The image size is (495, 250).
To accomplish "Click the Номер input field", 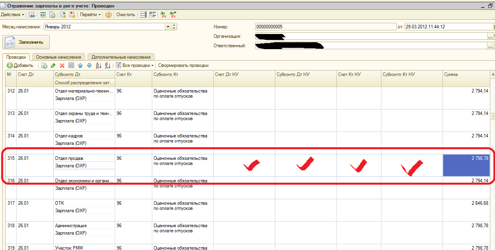I will coord(325,27).
